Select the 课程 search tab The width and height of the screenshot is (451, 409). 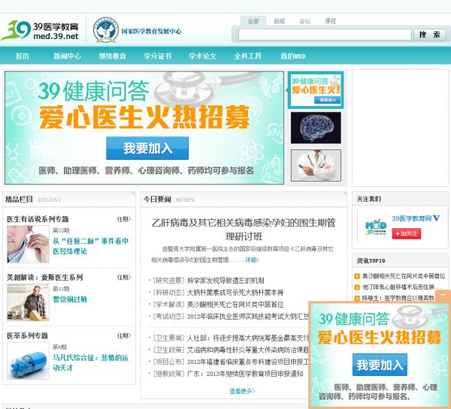331,21
